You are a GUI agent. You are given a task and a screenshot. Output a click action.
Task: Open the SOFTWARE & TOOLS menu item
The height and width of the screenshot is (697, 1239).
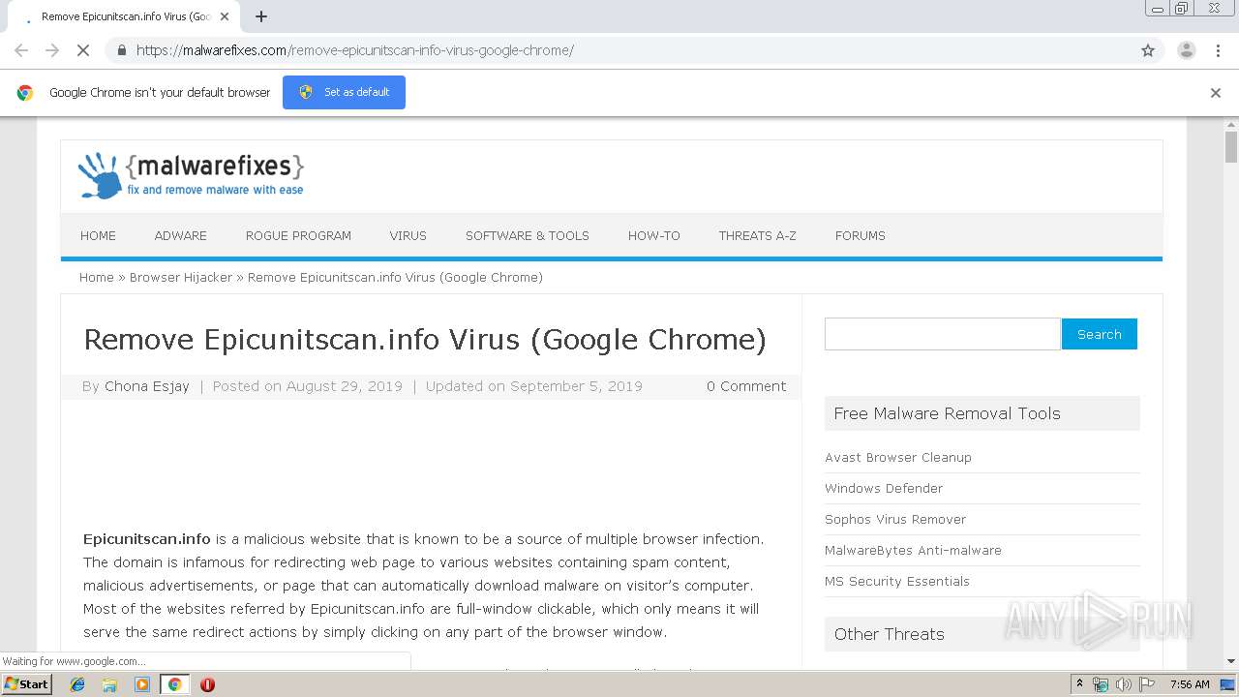point(527,235)
